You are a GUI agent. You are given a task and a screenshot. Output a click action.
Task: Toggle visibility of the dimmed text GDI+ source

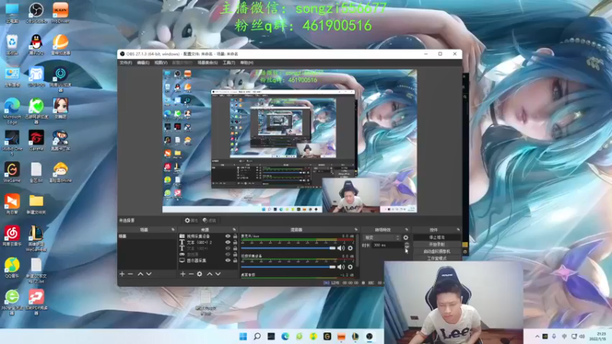[x=228, y=248]
